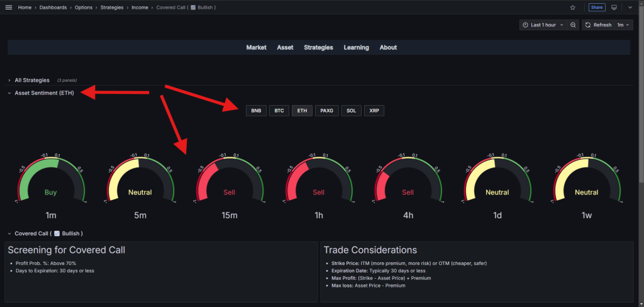Select the Strategies nav tab

tap(318, 47)
